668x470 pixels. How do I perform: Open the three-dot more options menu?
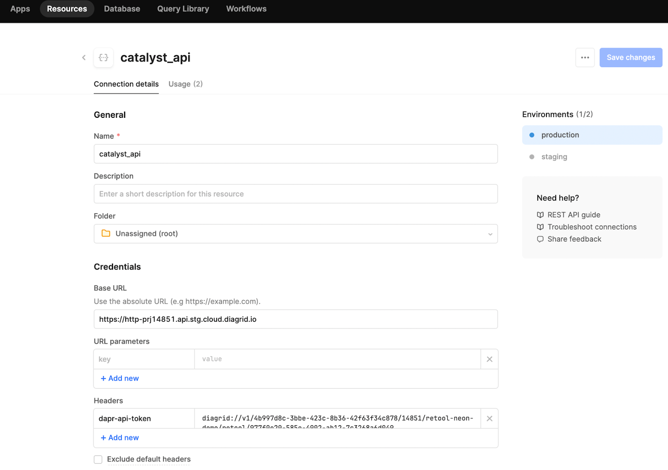(x=585, y=58)
